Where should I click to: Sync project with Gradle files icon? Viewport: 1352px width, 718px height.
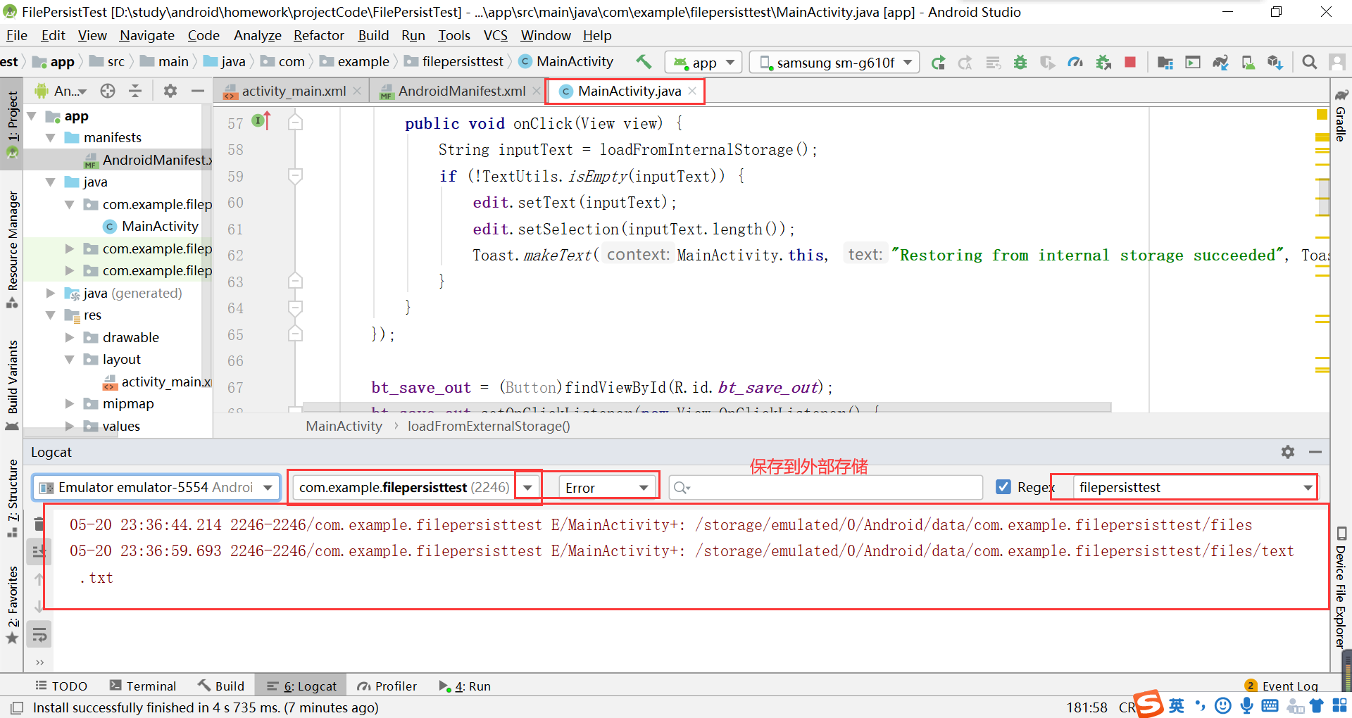click(x=1220, y=63)
